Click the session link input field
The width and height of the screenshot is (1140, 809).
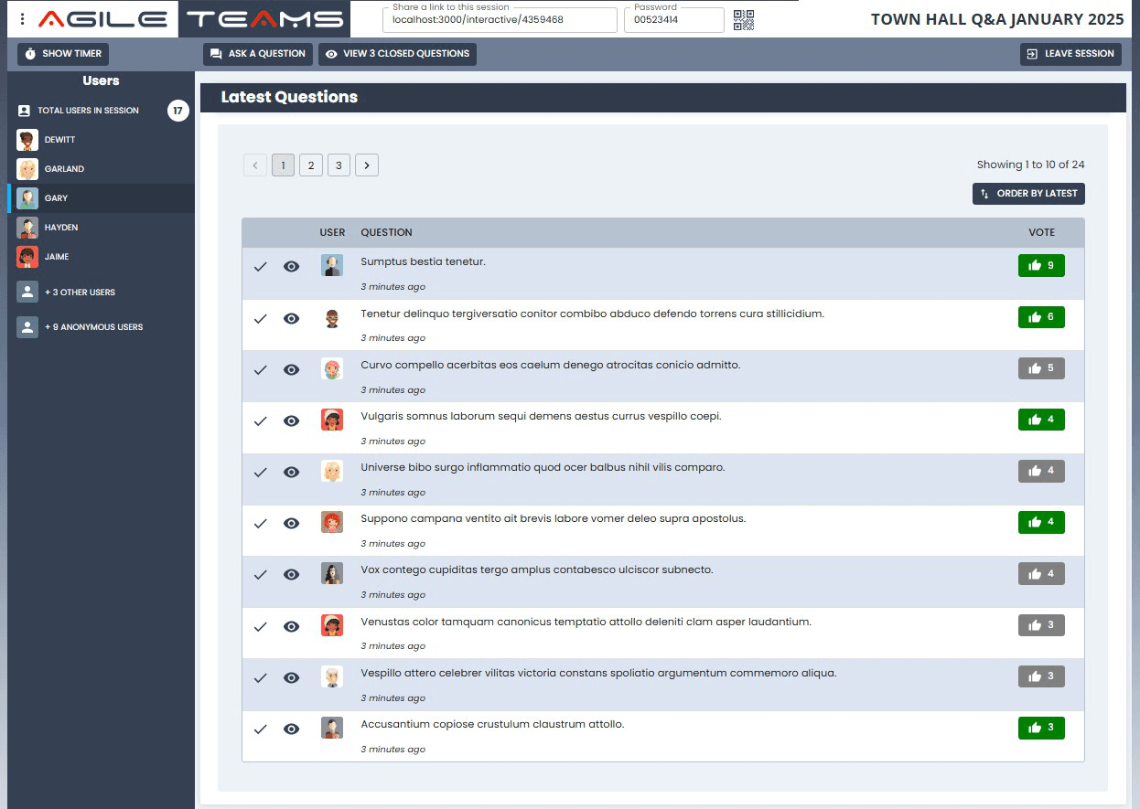tap(500, 20)
